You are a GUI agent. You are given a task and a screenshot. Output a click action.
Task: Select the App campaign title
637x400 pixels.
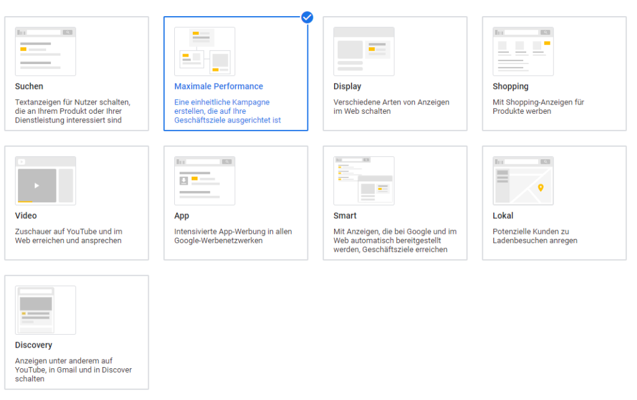[182, 216]
